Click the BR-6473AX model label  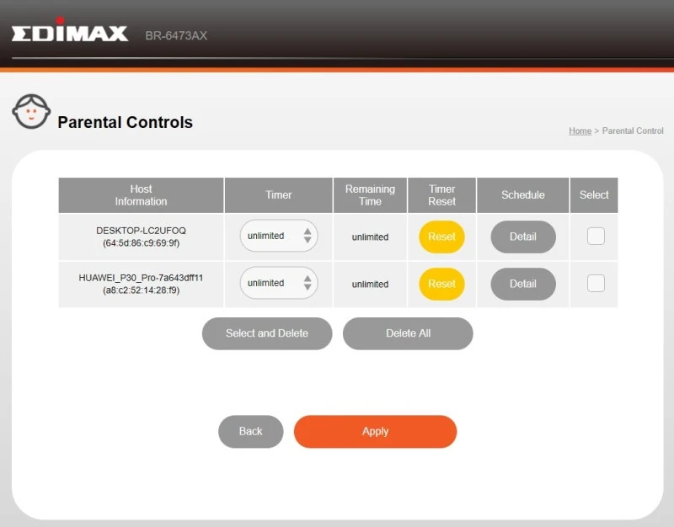pos(175,35)
